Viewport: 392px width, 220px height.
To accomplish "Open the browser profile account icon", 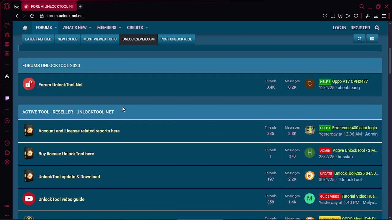I will [x=368, y=16].
